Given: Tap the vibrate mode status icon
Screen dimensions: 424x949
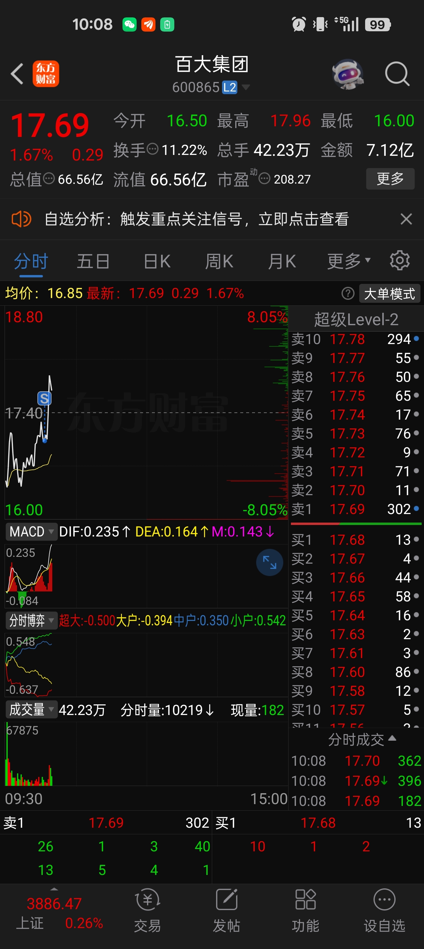Looking at the screenshot, I should coord(320,24).
